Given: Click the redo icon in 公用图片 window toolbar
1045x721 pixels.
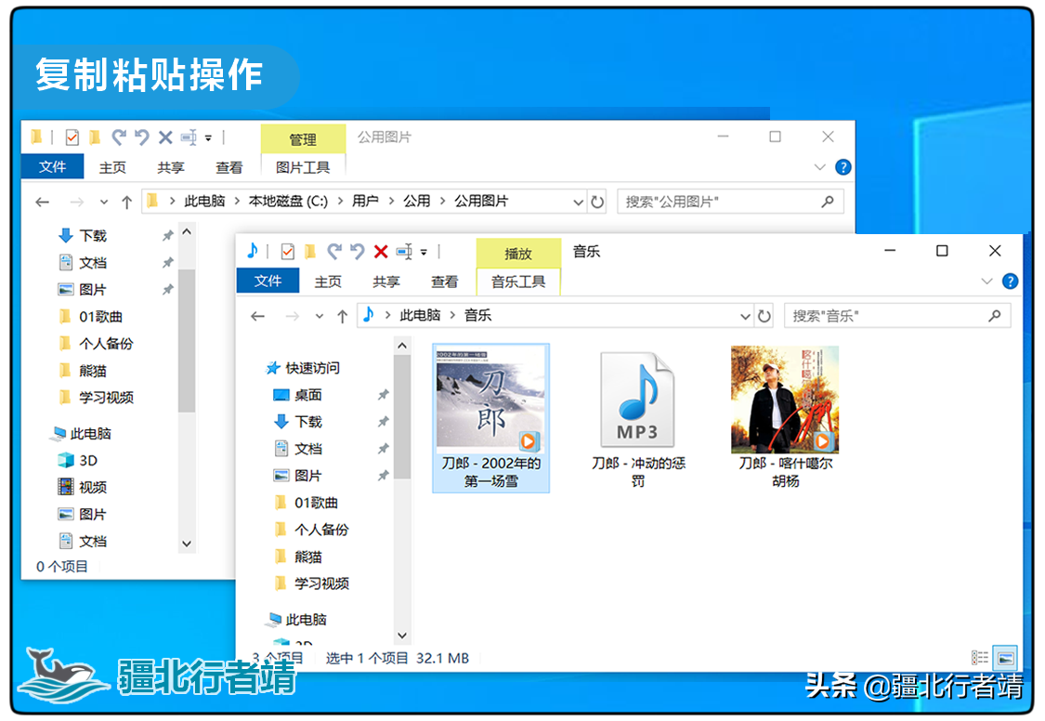Looking at the screenshot, I should 119,138.
